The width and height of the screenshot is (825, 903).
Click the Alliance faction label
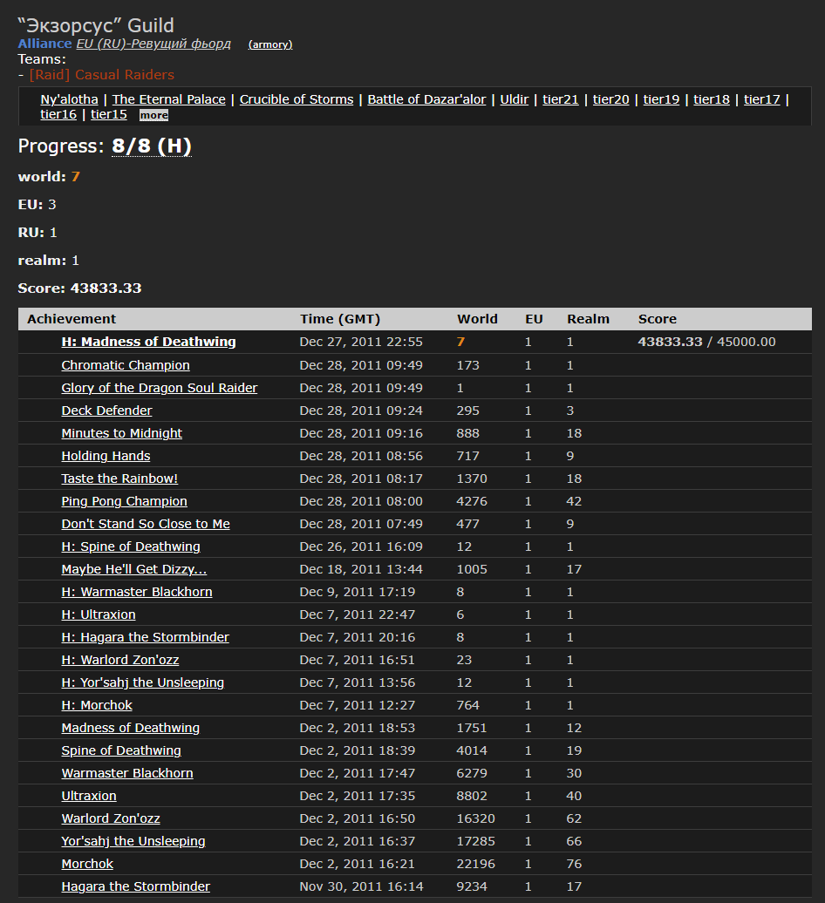[45, 44]
